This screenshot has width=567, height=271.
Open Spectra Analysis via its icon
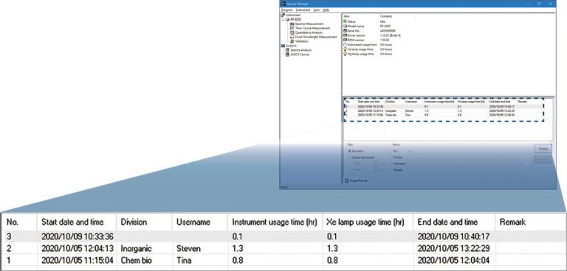(287, 50)
